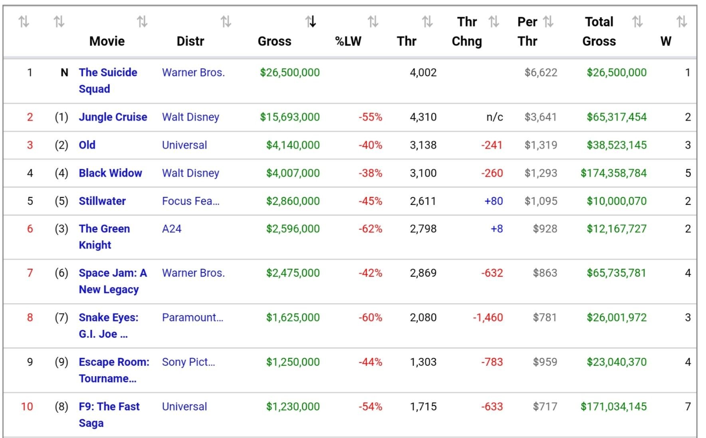Toggle active sort arrow above Gross
The width and height of the screenshot is (706, 438).
[311, 21]
